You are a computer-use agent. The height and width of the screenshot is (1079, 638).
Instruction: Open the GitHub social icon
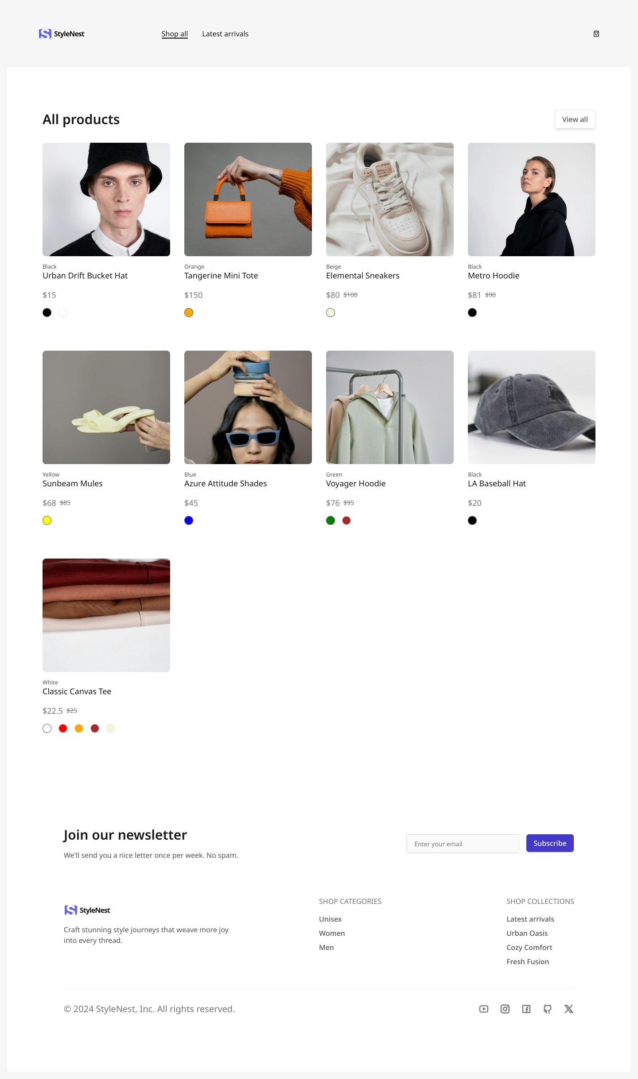click(548, 1009)
